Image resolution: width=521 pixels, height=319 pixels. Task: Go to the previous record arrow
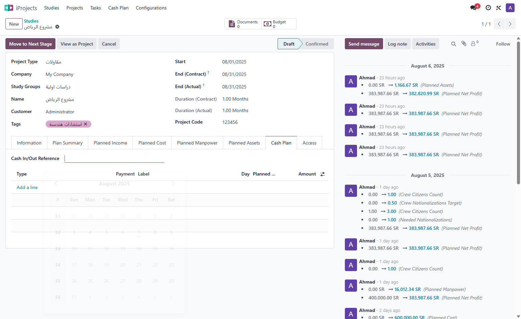pyautogui.click(x=499, y=24)
